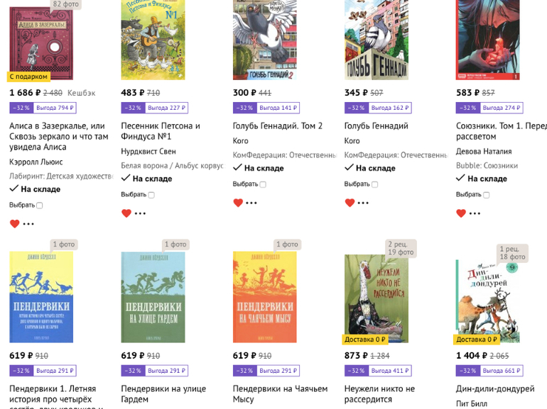Enable Выбрать checkbox for Союзники book
The image size is (547, 409).
coord(487,195)
